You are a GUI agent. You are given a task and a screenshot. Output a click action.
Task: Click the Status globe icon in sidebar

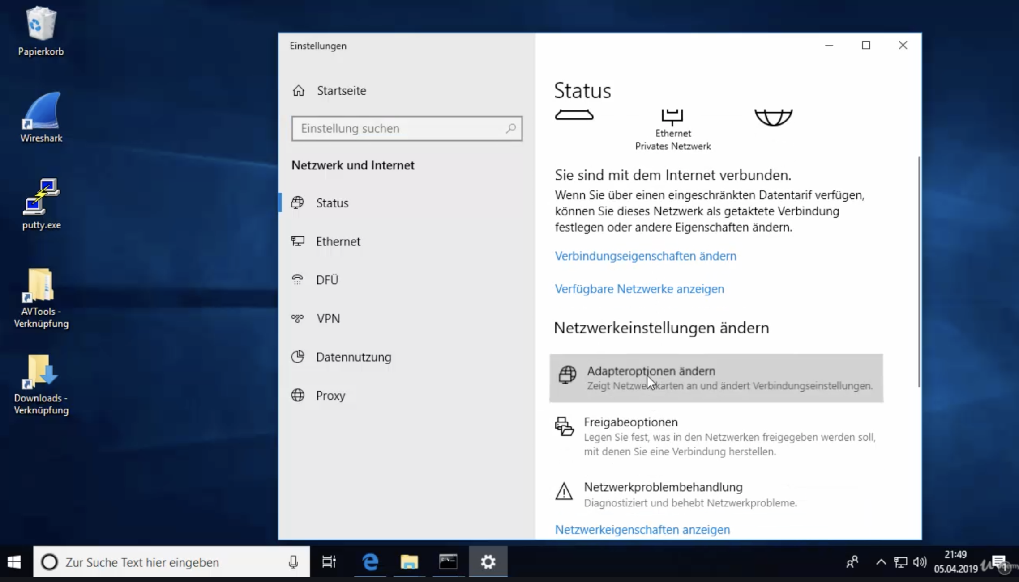298,202
